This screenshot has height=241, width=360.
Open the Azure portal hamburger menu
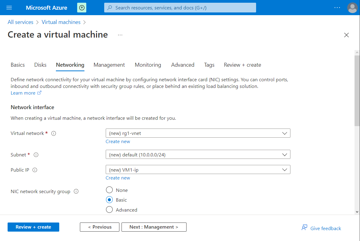pyautogui.click(x=9, y=8)
